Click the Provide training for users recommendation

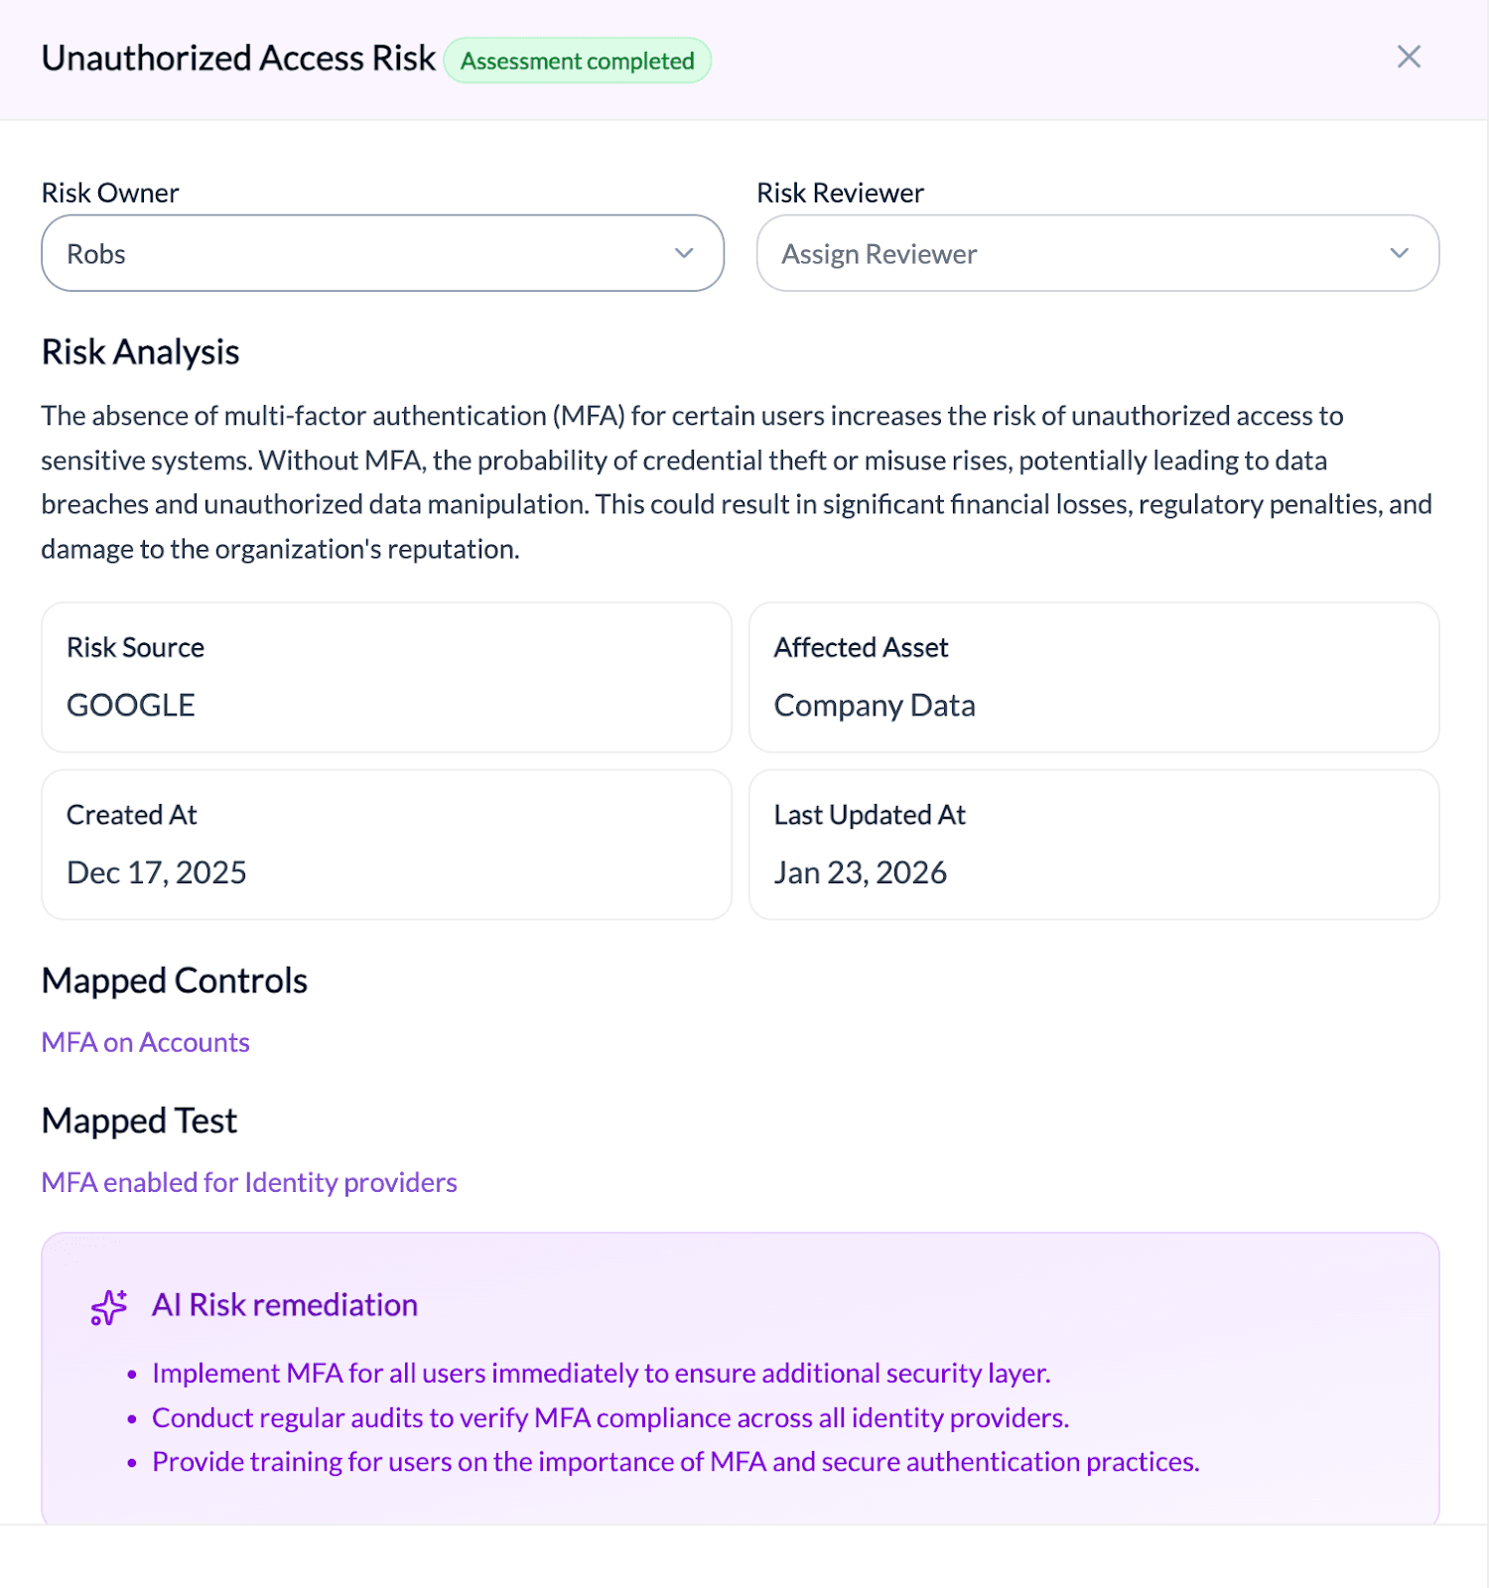pos(675,1462)
